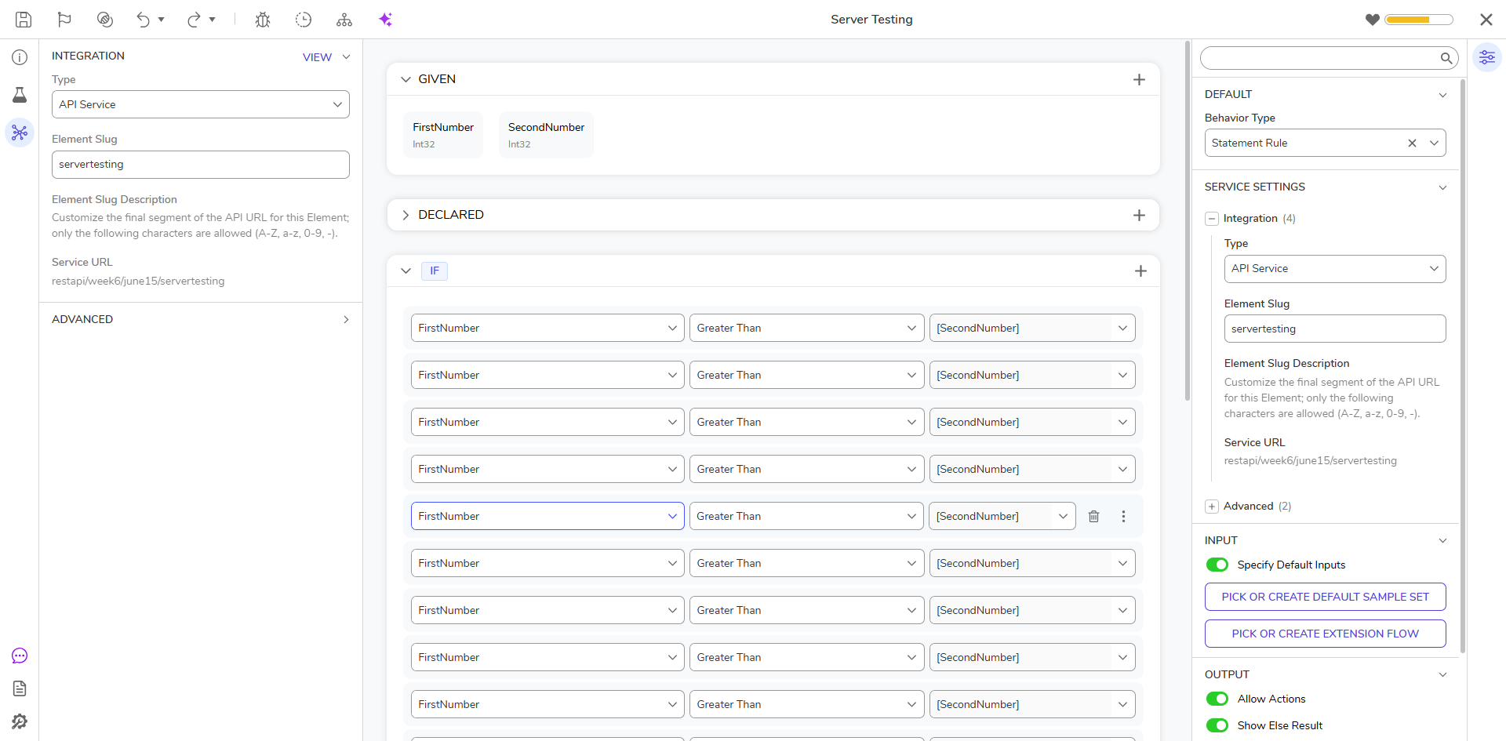Screen dimensions: 1506x741
Task: Add a new item to DECLARED section
Action: (x=1139, y=215)
